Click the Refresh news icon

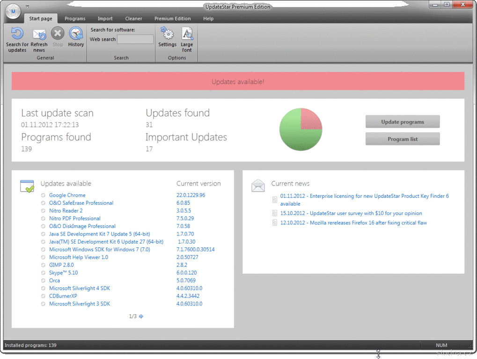(x=39, y=34)
